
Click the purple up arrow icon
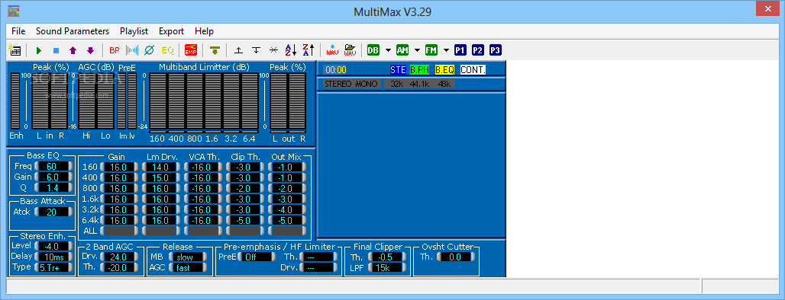tap(73, 50)
